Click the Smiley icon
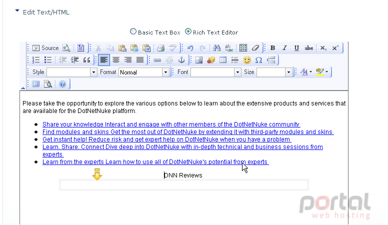388x225 pixels. (x=247, y=60)
